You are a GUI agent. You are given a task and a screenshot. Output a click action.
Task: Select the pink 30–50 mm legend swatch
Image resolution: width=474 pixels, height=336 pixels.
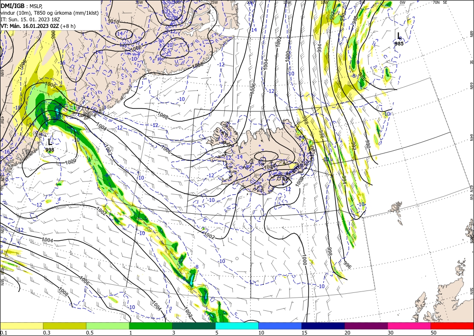(409, 326)
